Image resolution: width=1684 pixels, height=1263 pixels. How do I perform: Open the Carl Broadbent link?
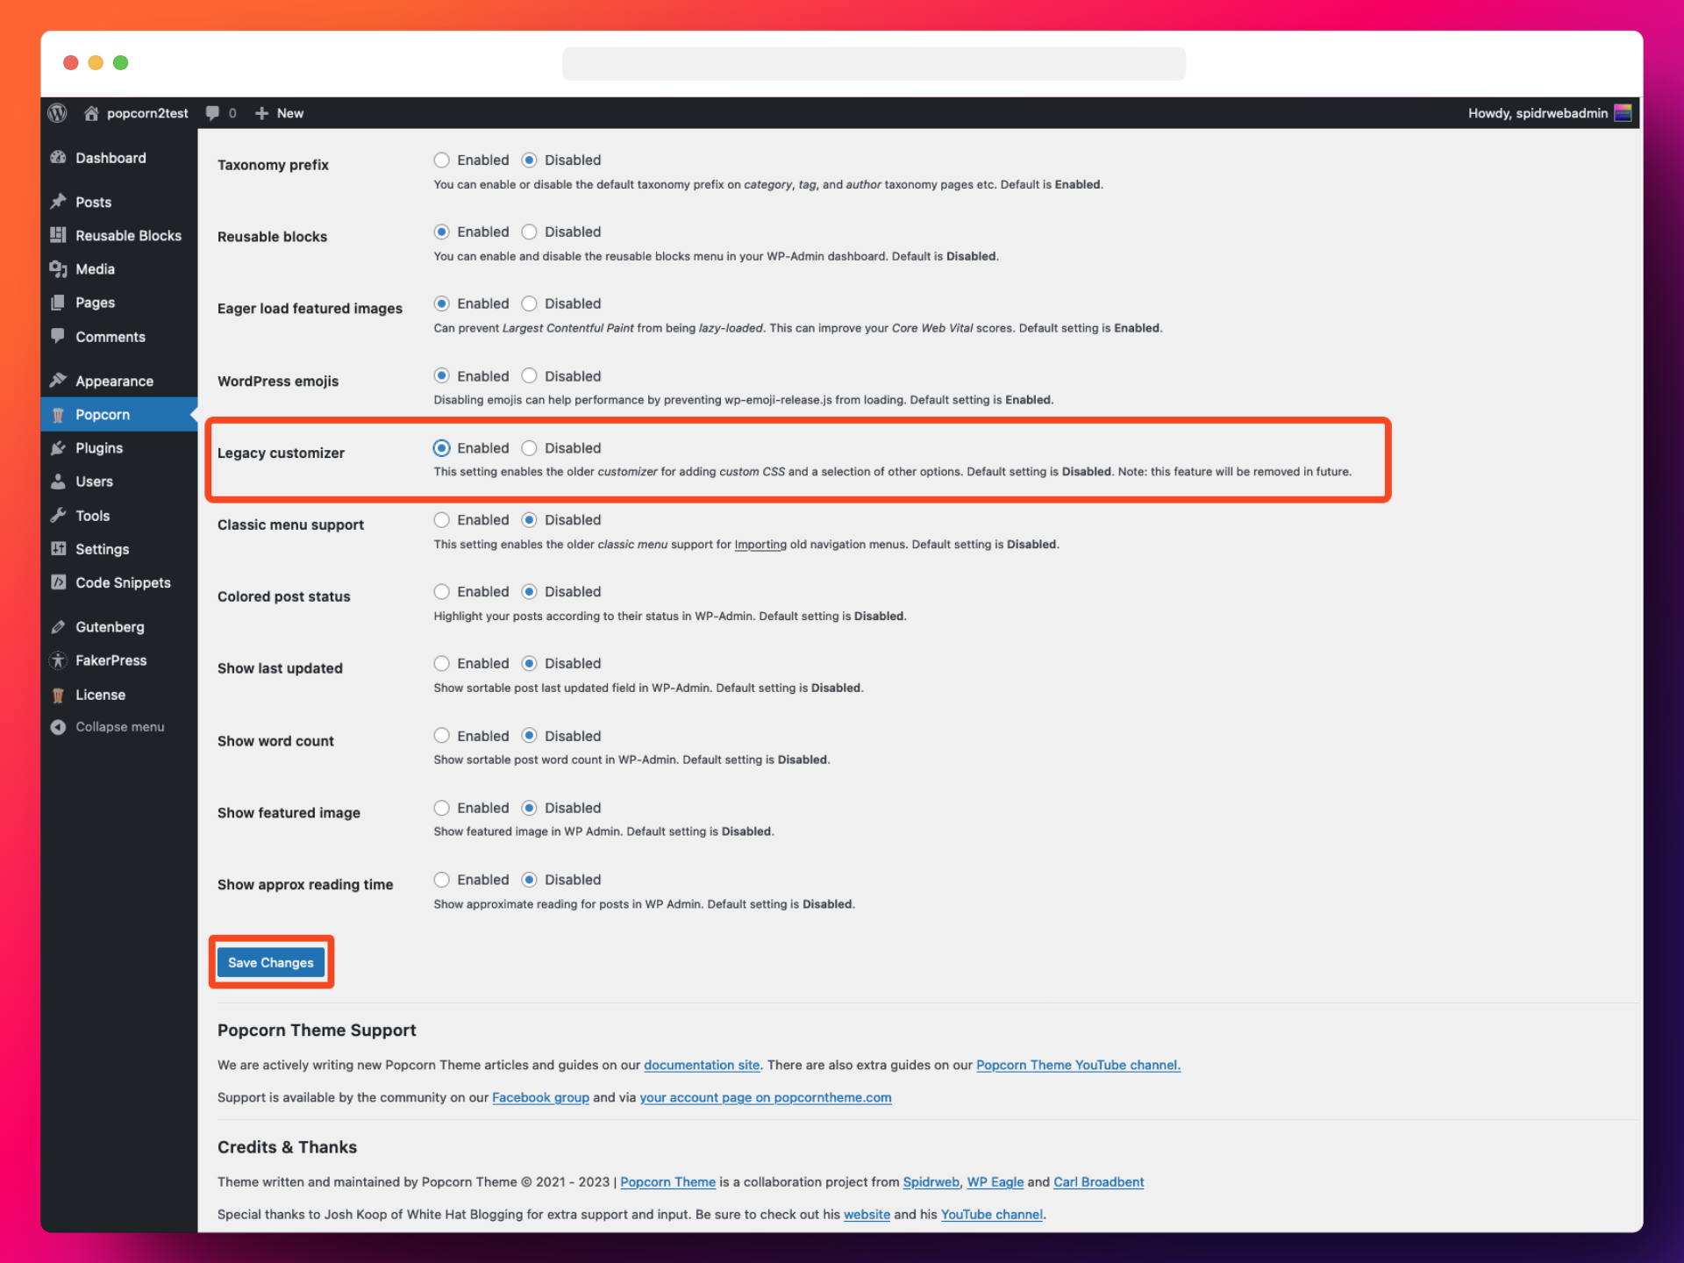point(1099,1181)
